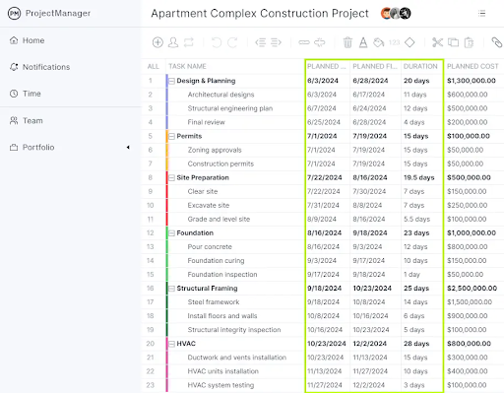This screenshot has height=393, width=504.
Task: Select the Pour concrete task
Action: coord(210,247)
